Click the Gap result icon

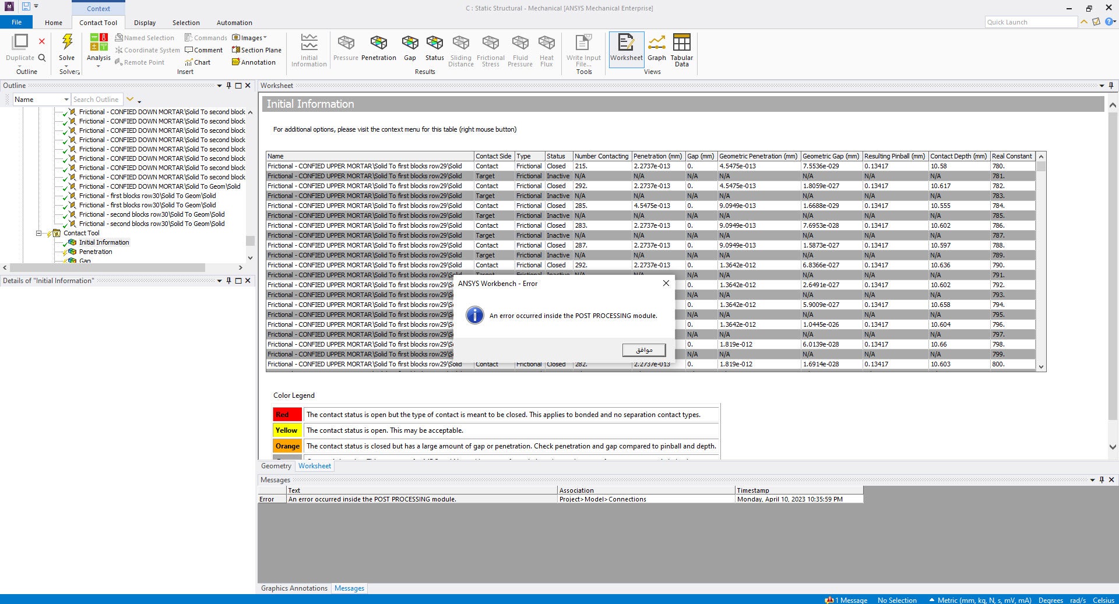coord(410,44)
